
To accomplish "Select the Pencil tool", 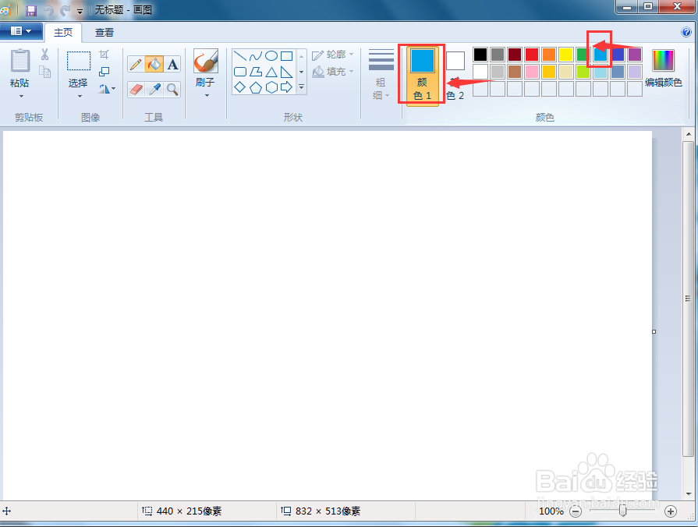I will 136,65.
